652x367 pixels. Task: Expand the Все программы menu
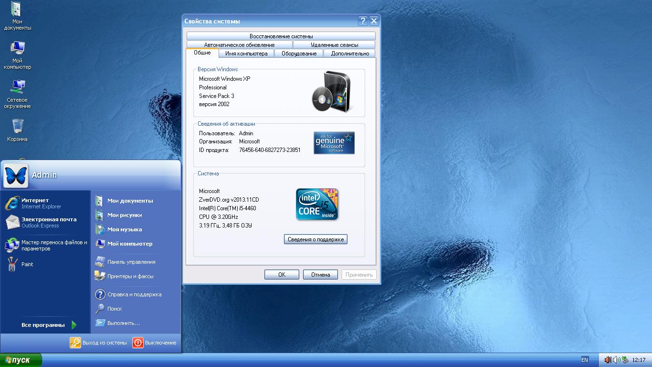point(49,325)
